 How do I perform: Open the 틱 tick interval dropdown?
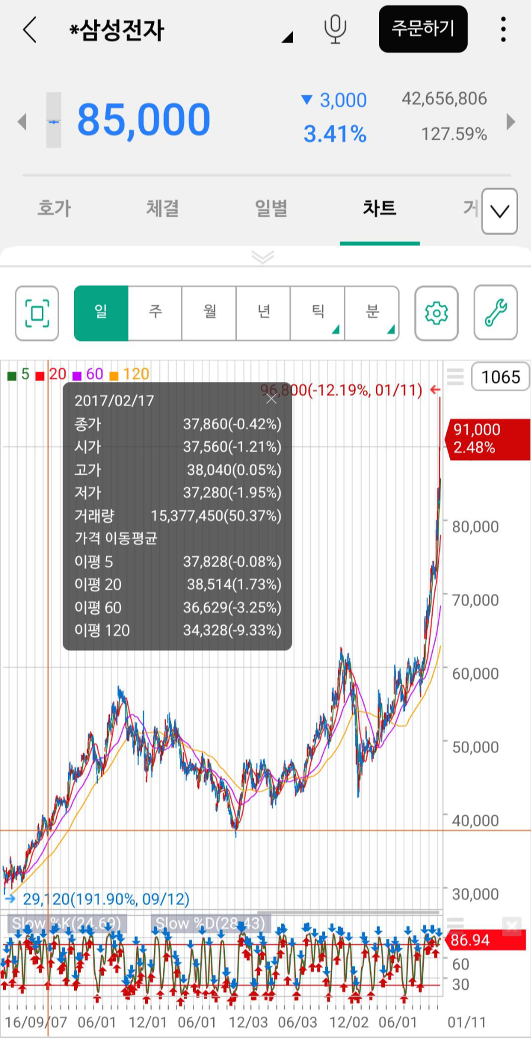tap(318, 313)
